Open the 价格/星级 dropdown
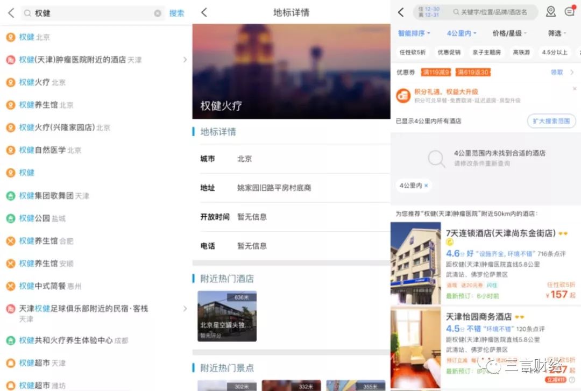Viewport: 581px width, 391px height. coord(509,33)
